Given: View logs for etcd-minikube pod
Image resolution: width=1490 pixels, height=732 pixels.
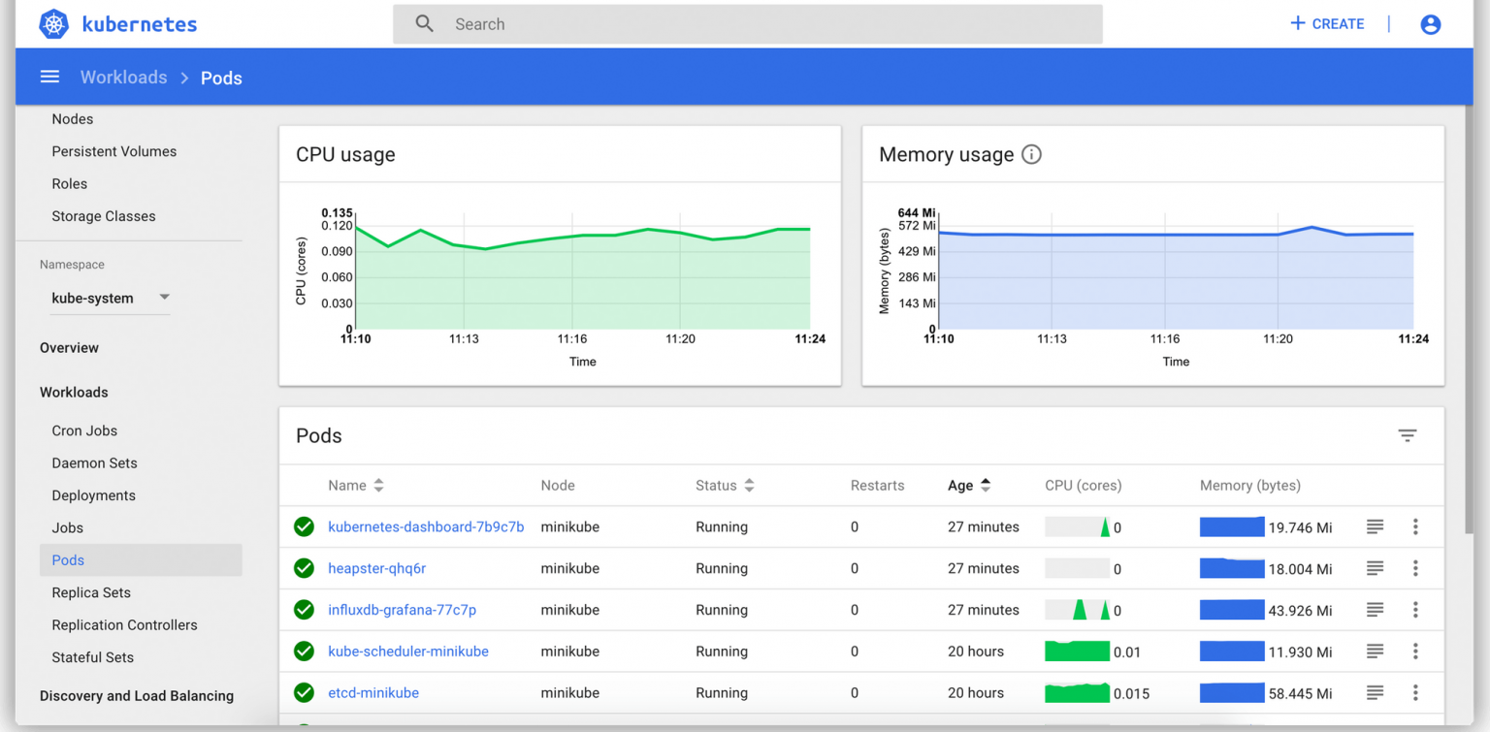Looking at the screenshot, I should (x=1375, y=692).
